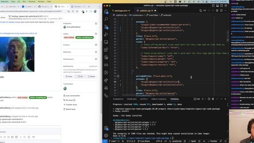Close the terminal panel

click(225, 99)
